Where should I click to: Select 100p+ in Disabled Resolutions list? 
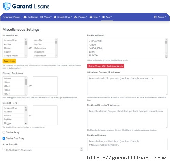[14, 82]
